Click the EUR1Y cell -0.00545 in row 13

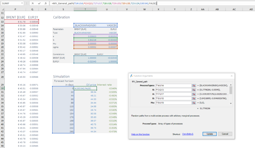32,22
